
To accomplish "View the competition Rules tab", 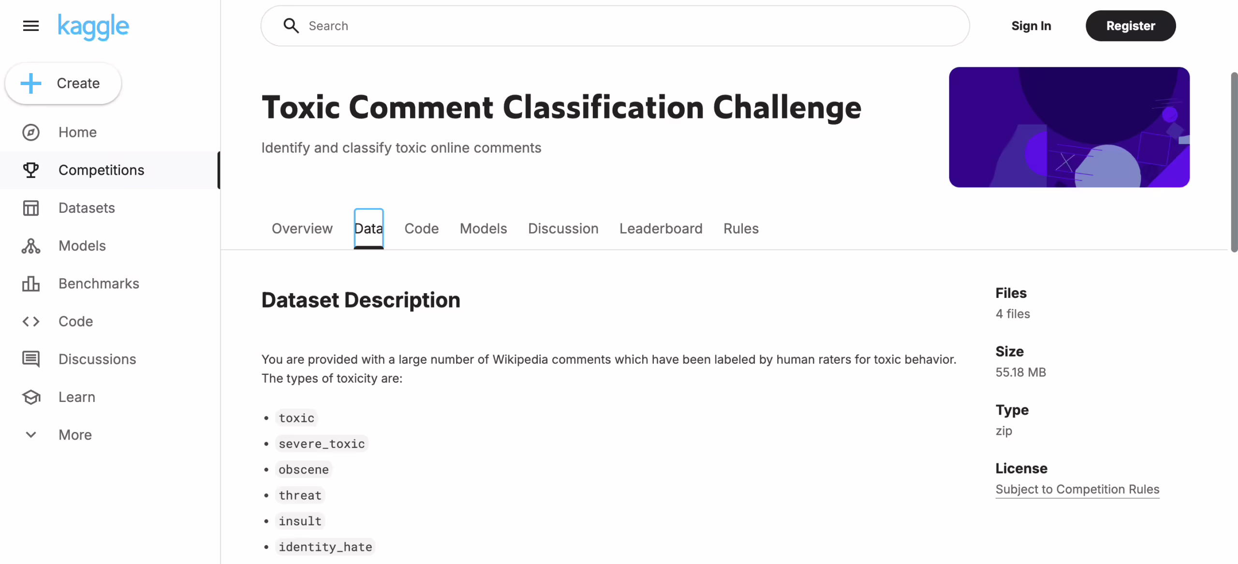I will coord(740,228).
